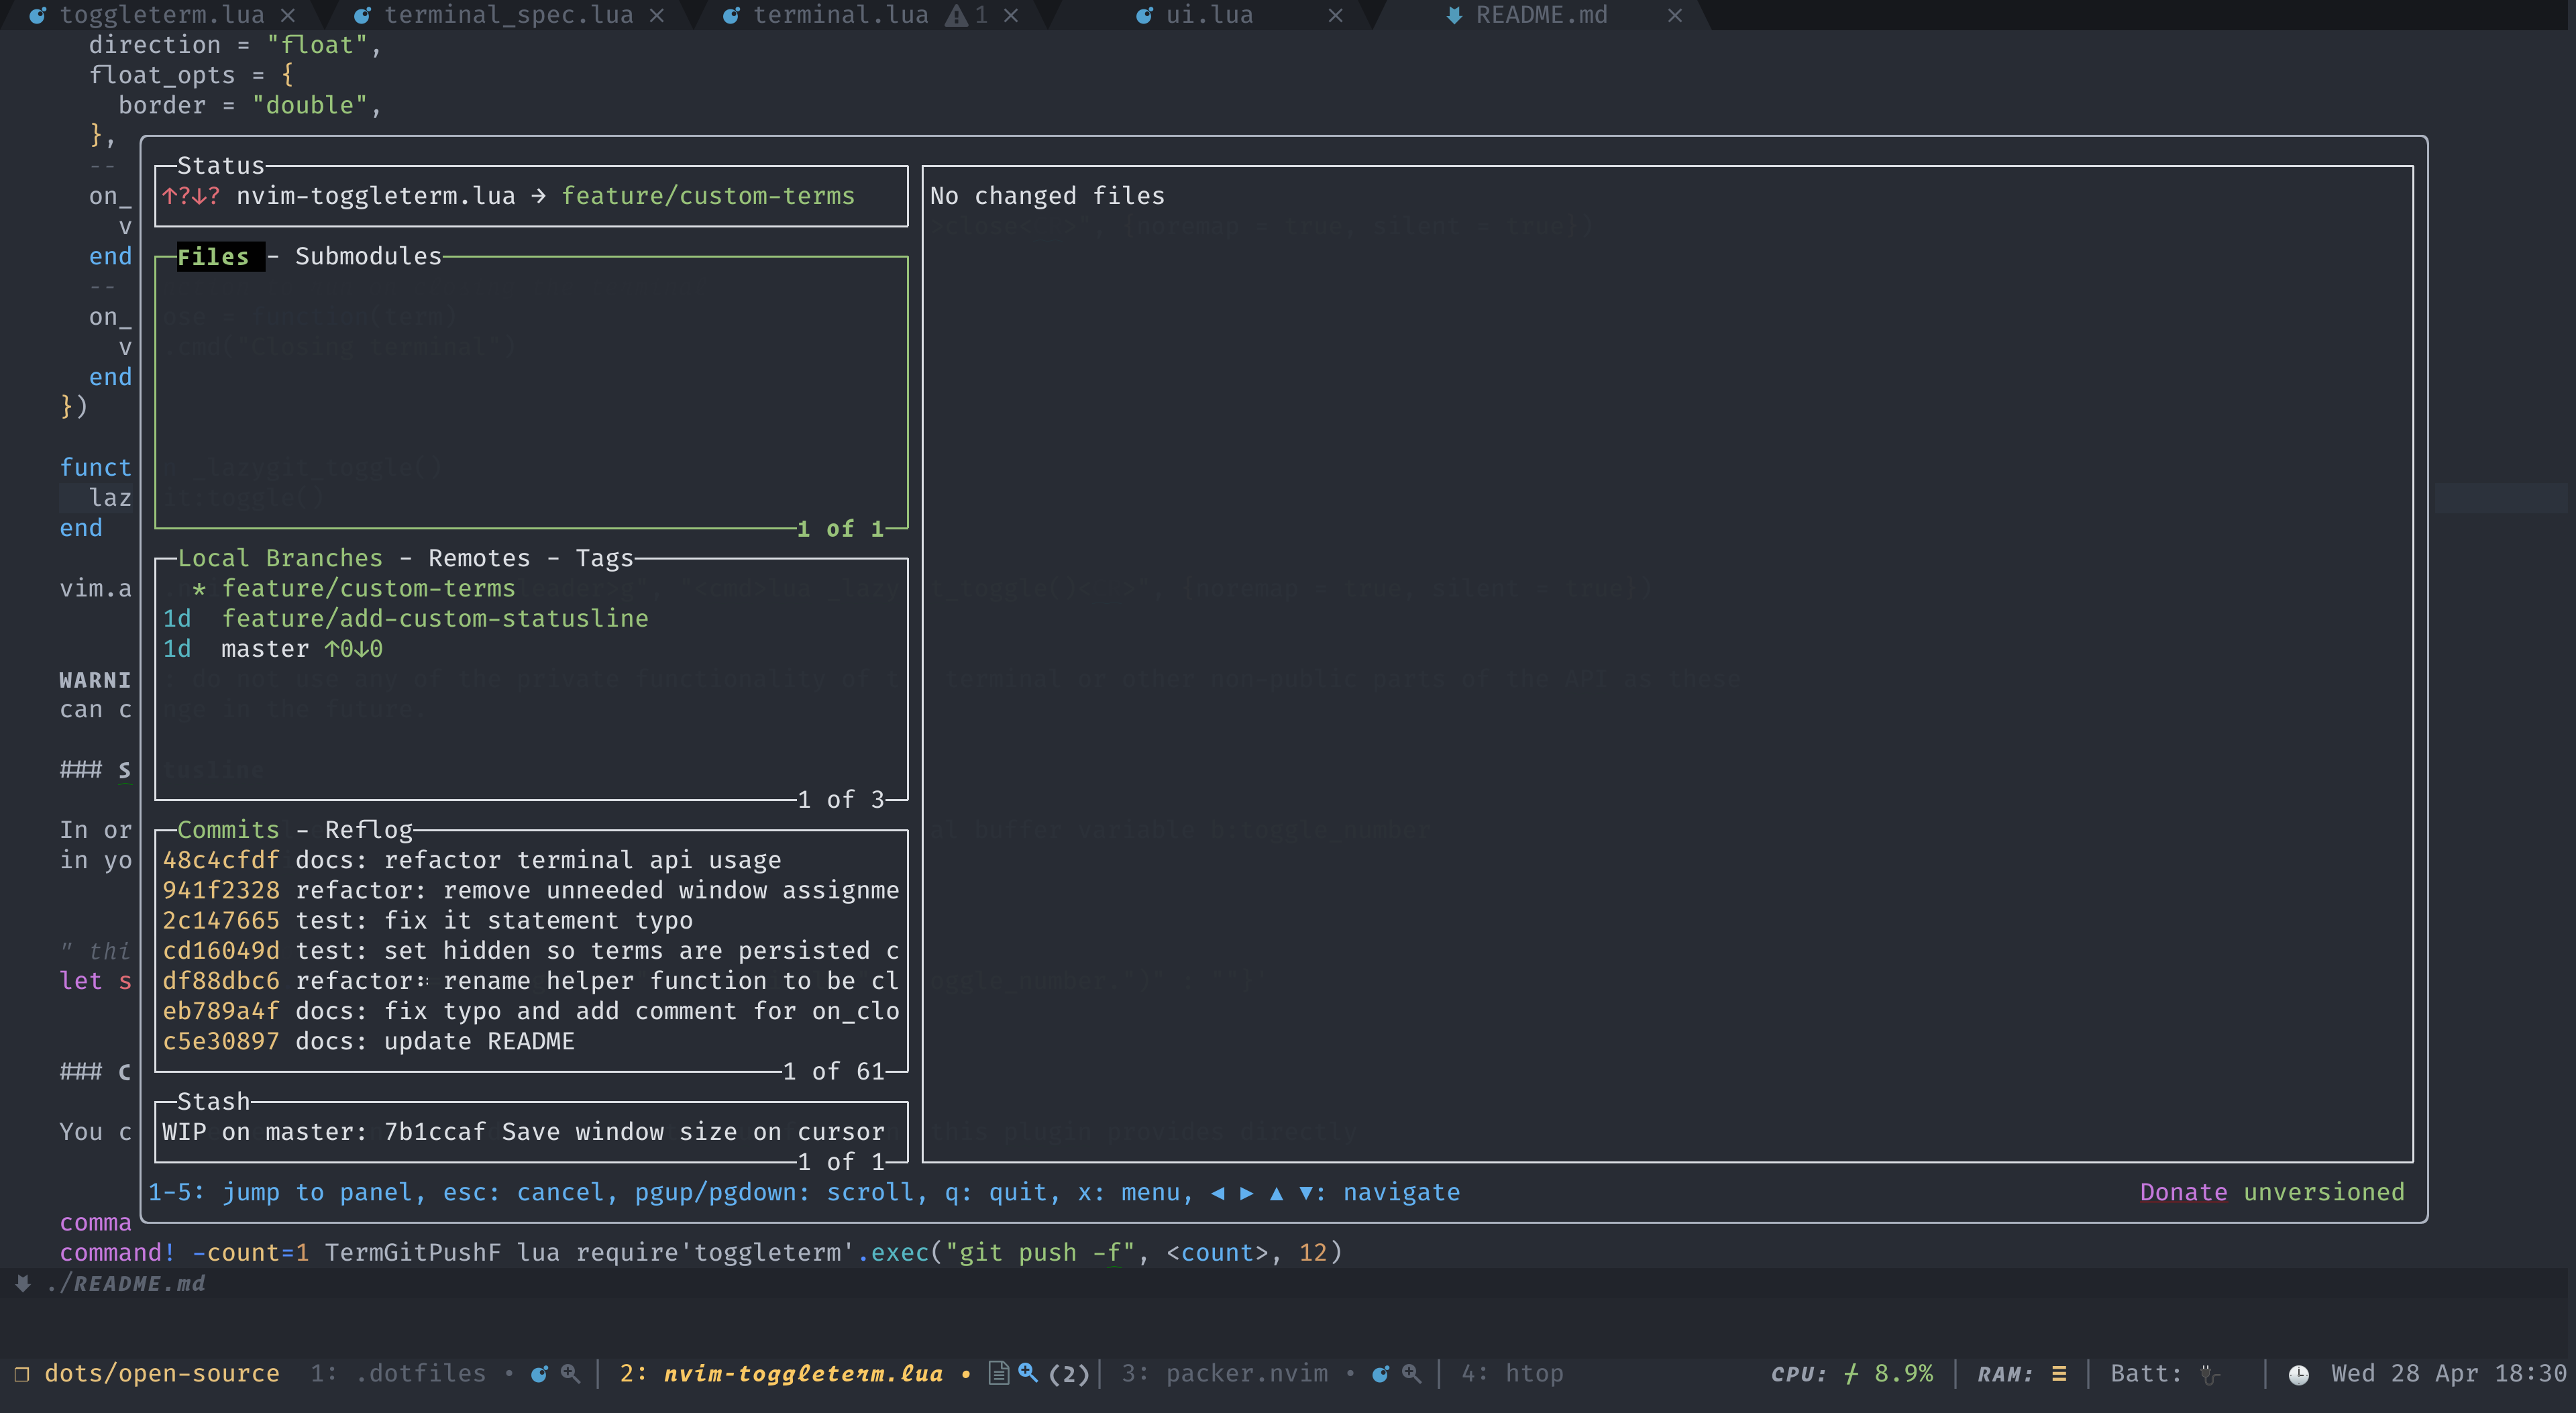Open the ui.lua tab
2576x1413 pixels.
click(1209, 15)
